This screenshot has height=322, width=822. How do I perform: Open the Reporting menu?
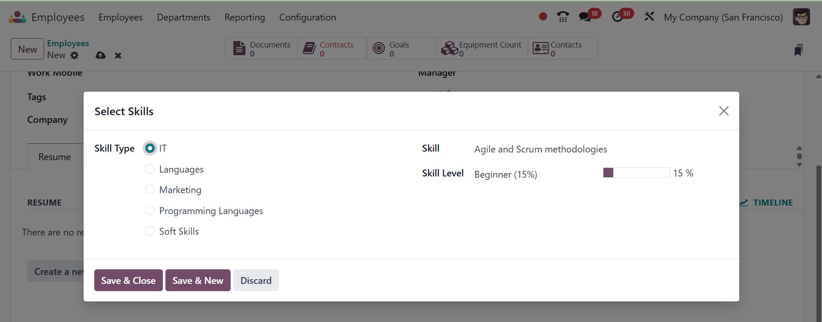coord(245,17)
